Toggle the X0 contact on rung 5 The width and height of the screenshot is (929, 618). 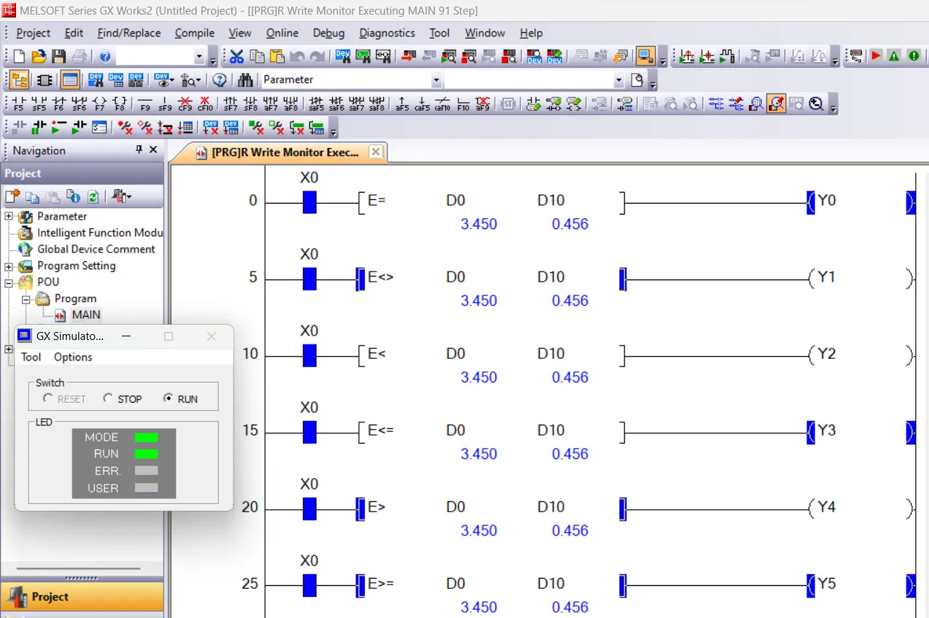click(x=309, y=279)
